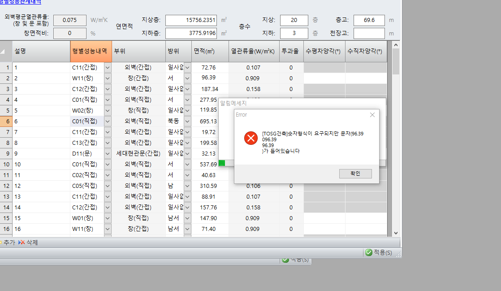Click the red error icon in dialog
This screenshot has width=501, height=291.
[250, 138]
